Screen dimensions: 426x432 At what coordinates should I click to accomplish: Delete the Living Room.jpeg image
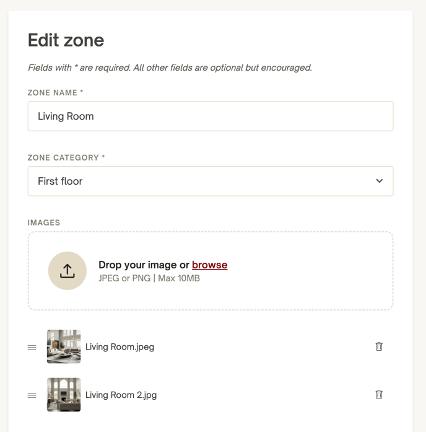[379, 346]
